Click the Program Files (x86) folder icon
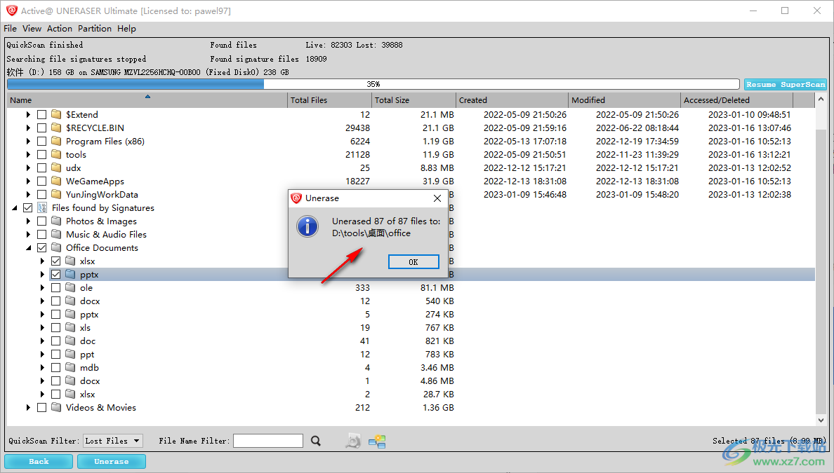 [56, 141]
